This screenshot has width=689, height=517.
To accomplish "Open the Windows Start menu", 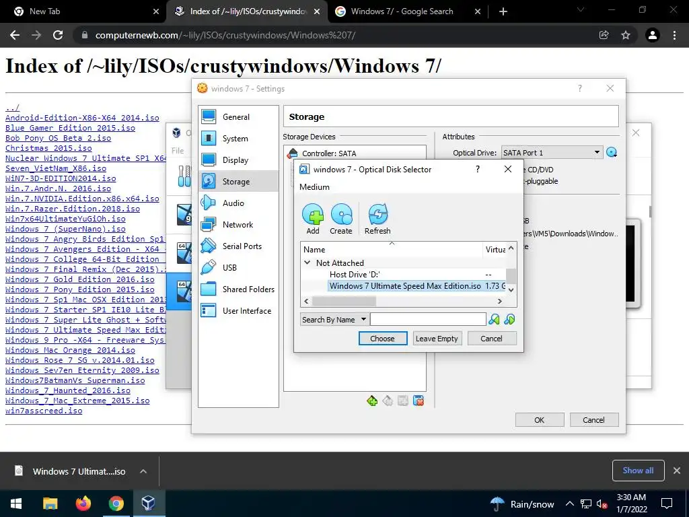I will 16,504.
